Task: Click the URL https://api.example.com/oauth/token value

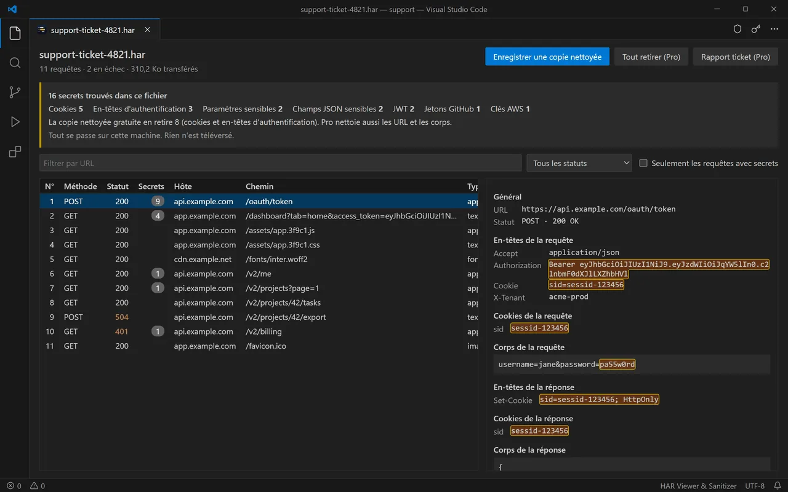Action: coord(598,209)
